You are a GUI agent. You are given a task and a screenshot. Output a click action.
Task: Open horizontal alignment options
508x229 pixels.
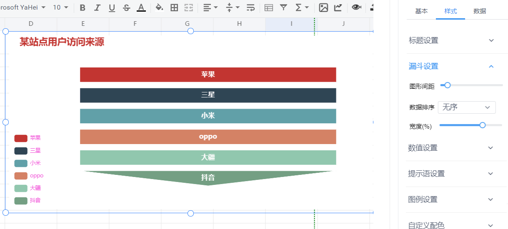[210, 7]
